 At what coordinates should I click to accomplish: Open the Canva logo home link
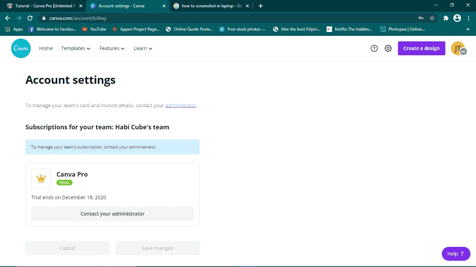pyautogui.click(x=21, y=48)
